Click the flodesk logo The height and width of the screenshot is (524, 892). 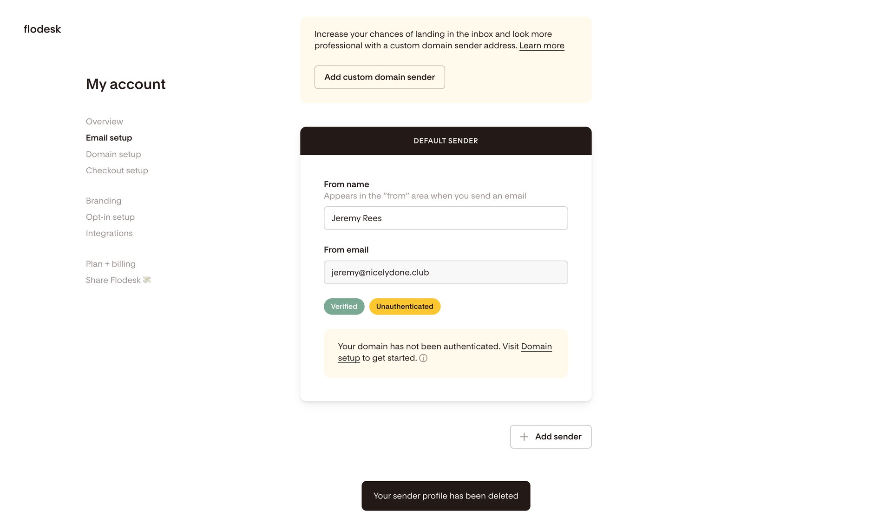42,29
